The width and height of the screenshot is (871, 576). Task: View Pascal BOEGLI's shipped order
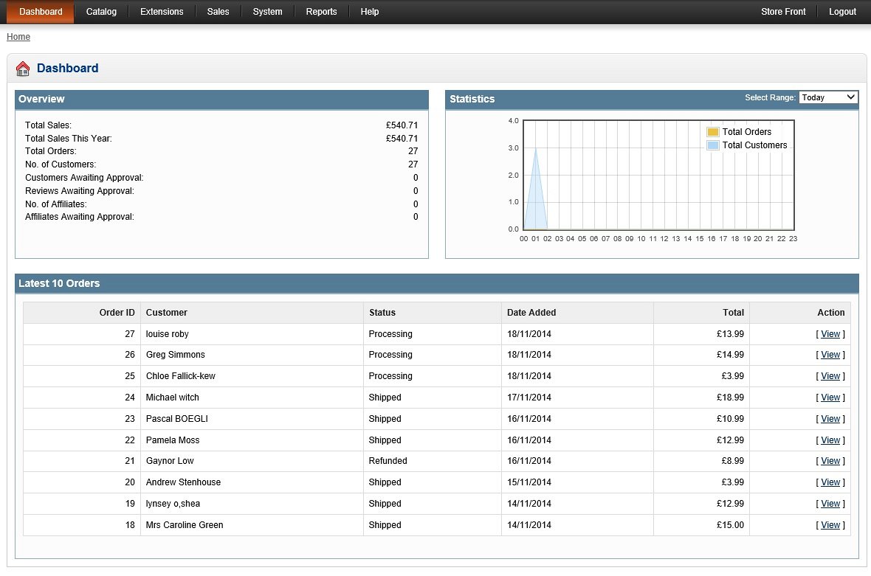click(x=830, y=419)
